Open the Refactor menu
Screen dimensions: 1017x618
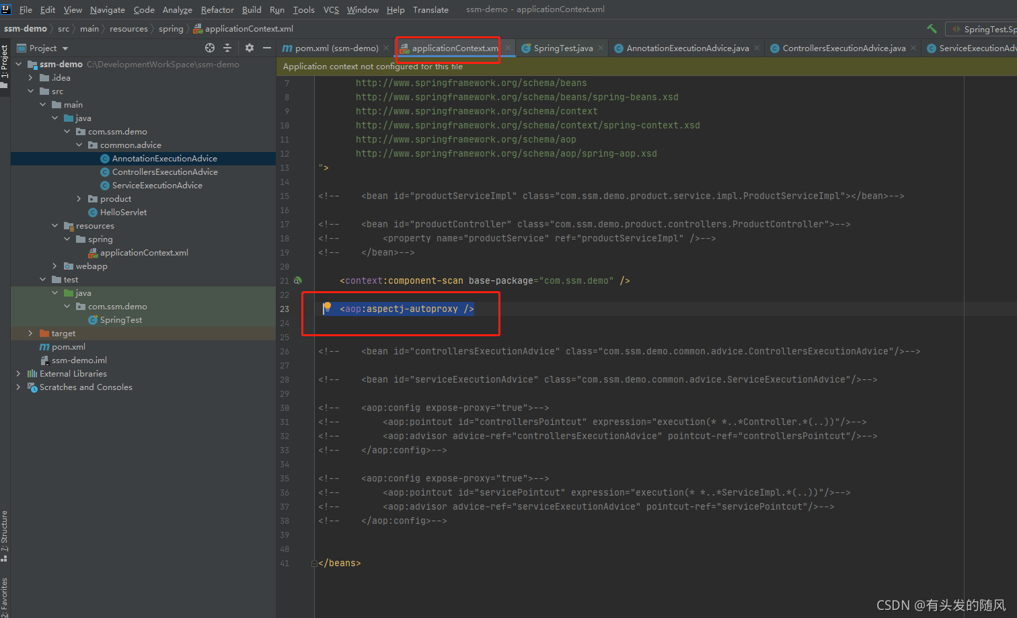coord(217,9)
